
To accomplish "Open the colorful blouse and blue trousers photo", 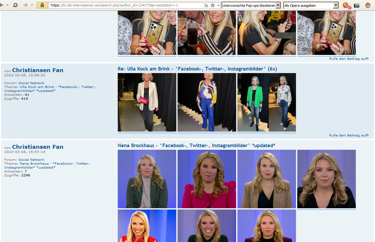I will pyautogui.click(x=207, y=102).
